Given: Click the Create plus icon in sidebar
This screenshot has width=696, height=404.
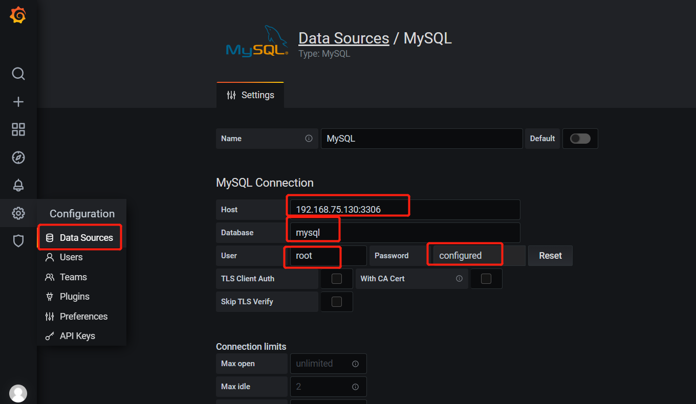Looking at the screenshot, I should [18, 102].
